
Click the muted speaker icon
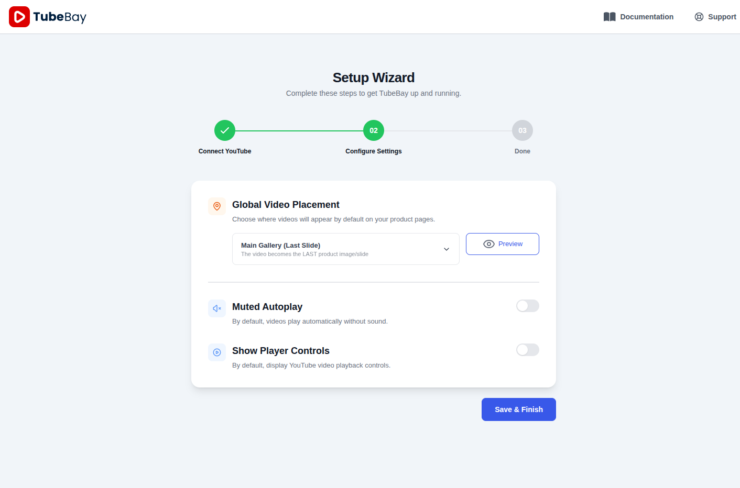pyautogui.click(x=217, y=308)
